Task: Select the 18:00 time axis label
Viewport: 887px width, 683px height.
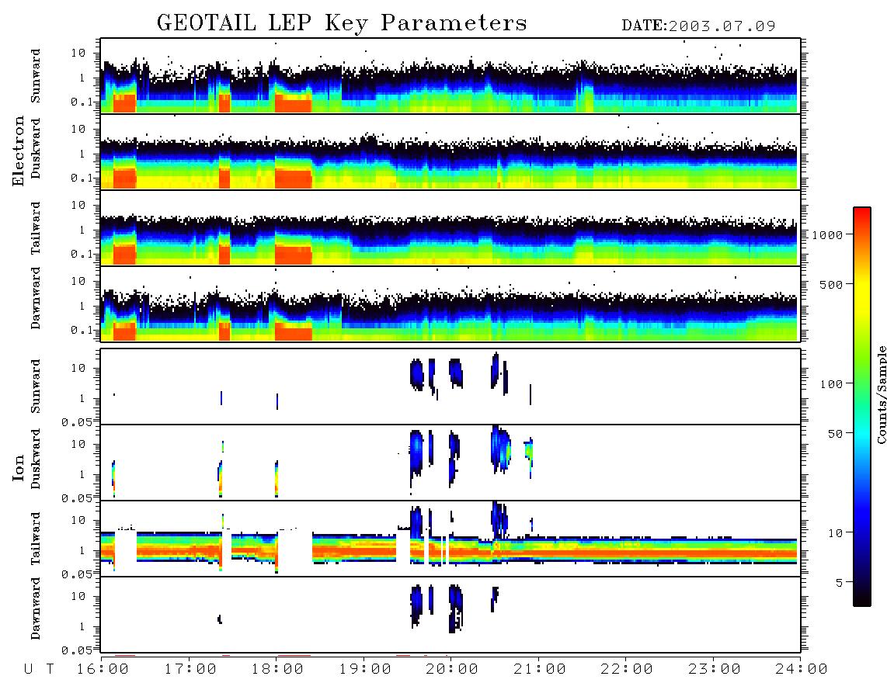Action: point(278,669)
